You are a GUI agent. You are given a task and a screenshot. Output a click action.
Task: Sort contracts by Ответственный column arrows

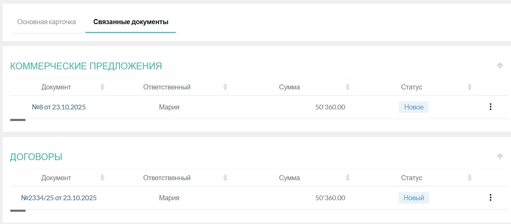(x=225, y=178)
